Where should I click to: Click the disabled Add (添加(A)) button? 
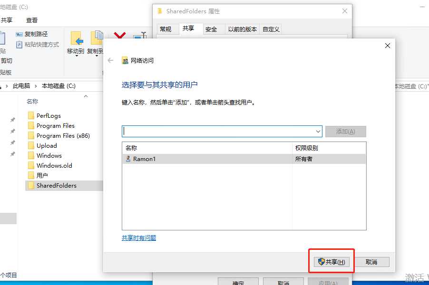[x=346, y=132]
